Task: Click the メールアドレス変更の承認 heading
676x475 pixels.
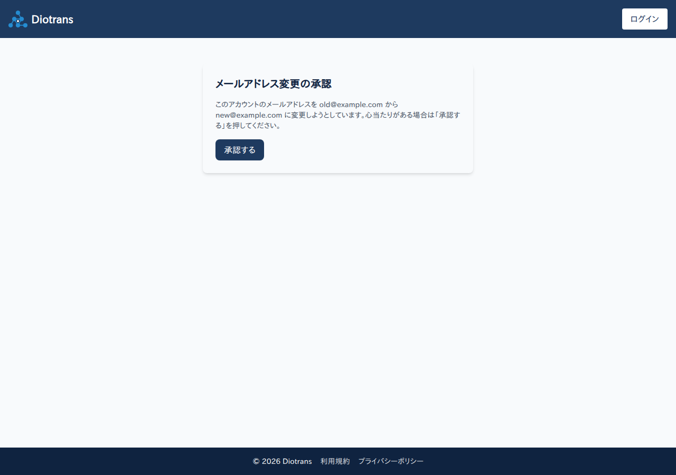Action: [x=274, y=84]
